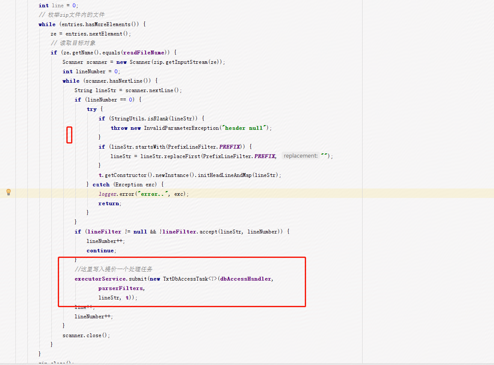This screenshot has width=494, height=365.
Task: Click the '//这里写入提价一个处理任务' comment
Action: (x=113, y=269)
